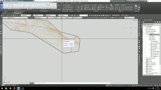Open Express Tools ribbon tab
161x90 pixels.
click(73, 3)
